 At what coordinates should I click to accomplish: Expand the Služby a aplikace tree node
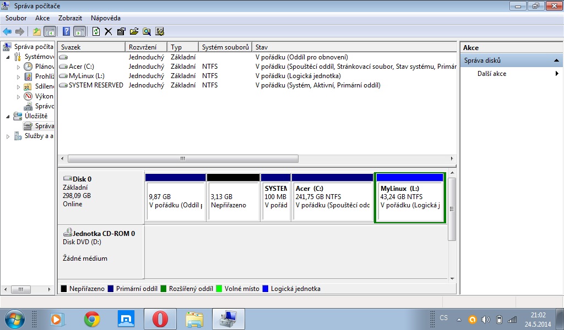point(8,136)
